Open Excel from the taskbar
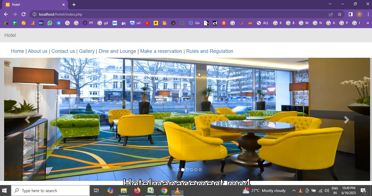The width and height of the screenshot is (372, 196). pyautogui.click(x=150, y=191)
